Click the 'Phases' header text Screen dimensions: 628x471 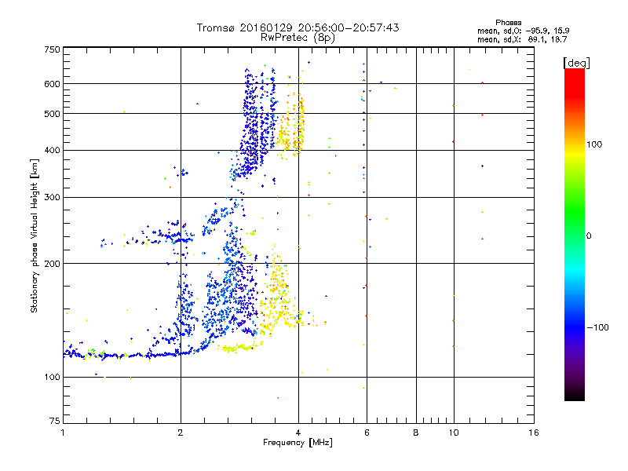pyautogui.click(x=508, y=23)
